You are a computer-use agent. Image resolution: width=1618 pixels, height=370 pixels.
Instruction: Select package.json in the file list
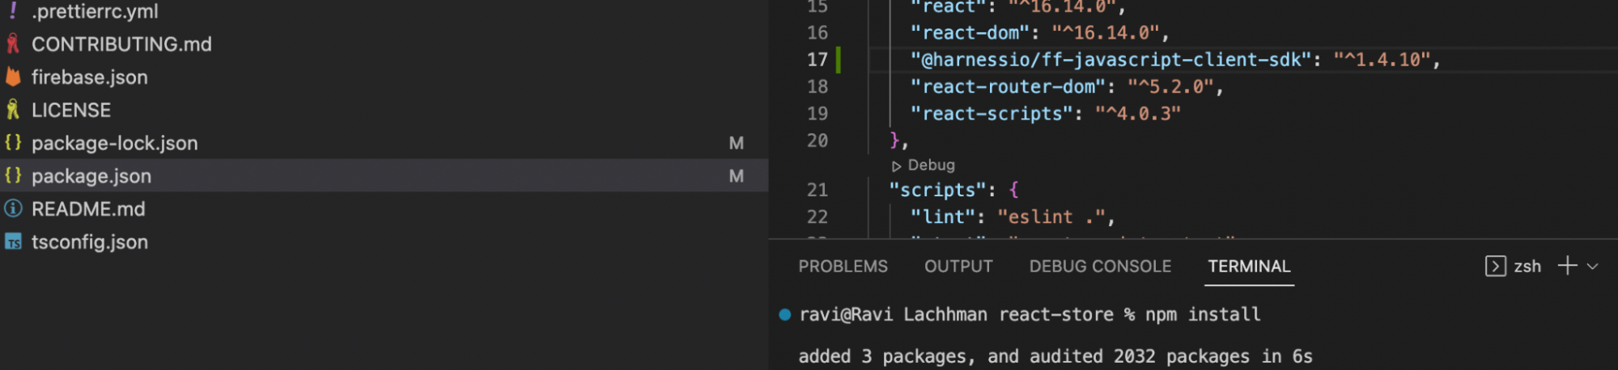click(x=91, y=176)
